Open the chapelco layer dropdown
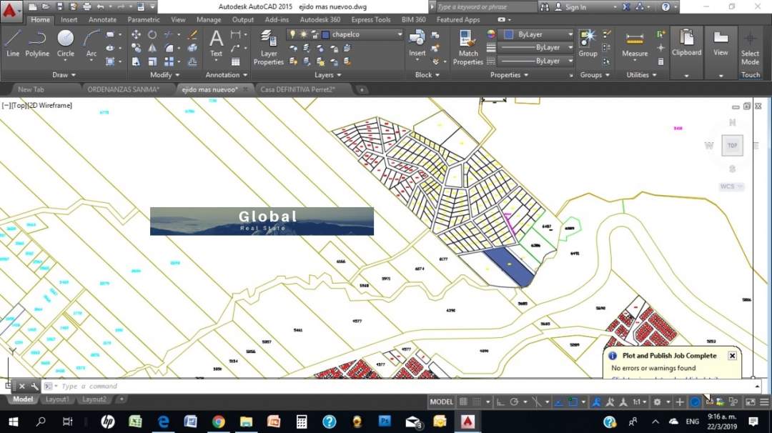Viewport: 772px width, 433px height. point(400,34)
